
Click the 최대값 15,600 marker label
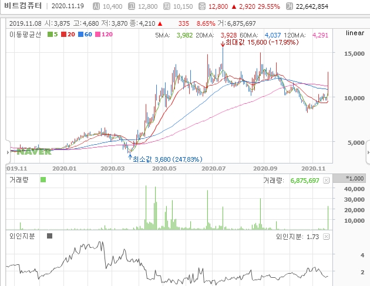262,42
